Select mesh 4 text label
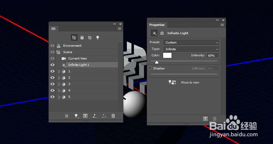The image size is (273, 144). [69, 91]
